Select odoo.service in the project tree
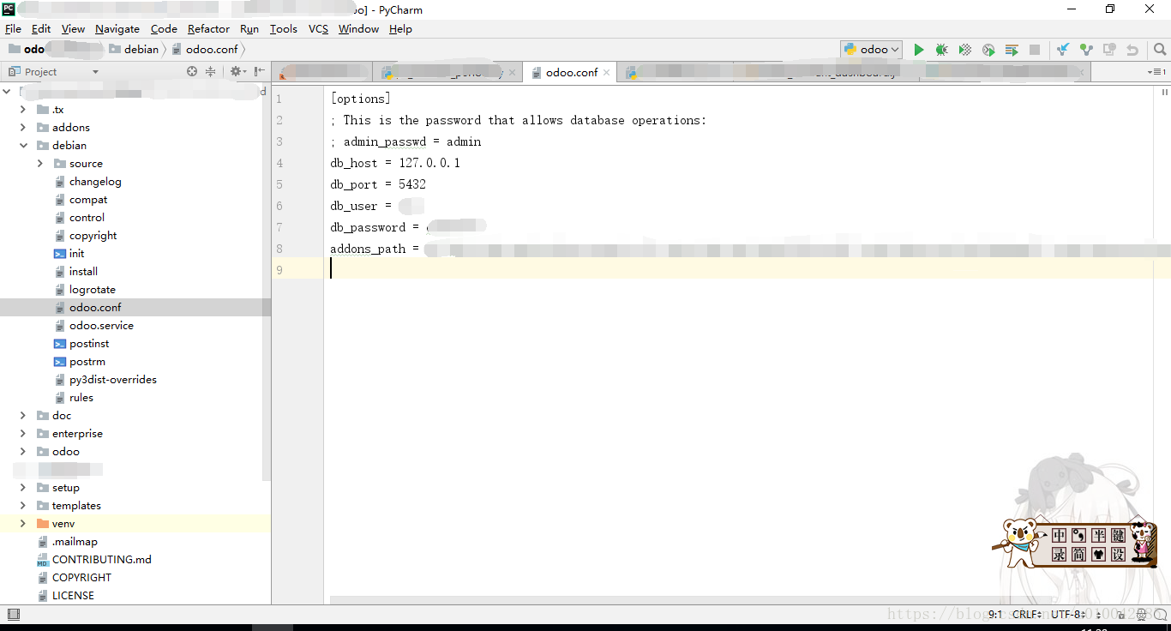This screenshot has width=1171, height=631. click(x=101, y=326)
